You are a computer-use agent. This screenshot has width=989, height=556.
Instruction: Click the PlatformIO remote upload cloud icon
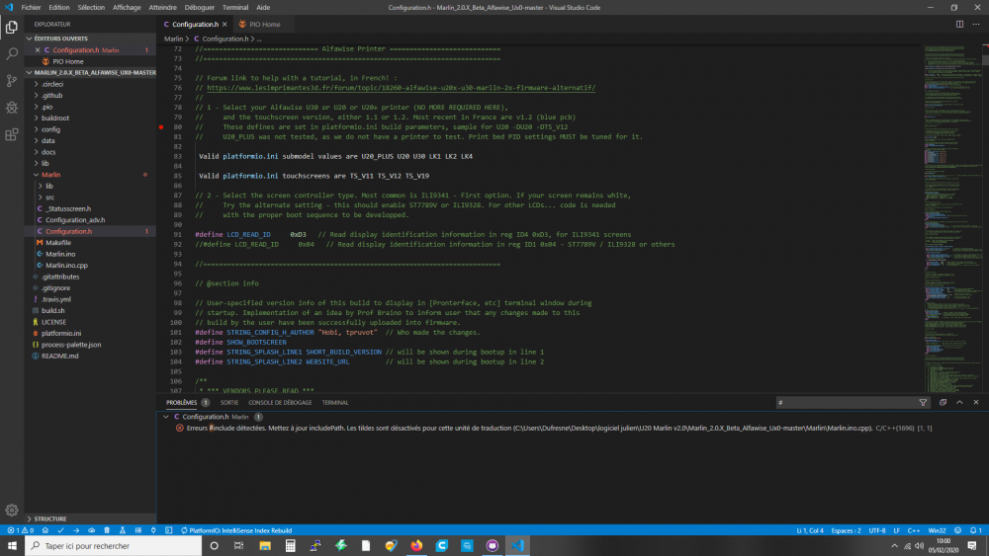pyautogui.click(x=91, y=530)
